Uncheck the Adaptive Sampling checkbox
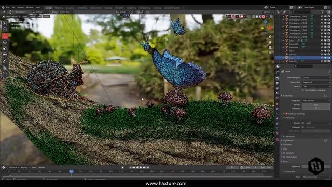The width and height of the screenshot is (332, 187). click(x=286, y=114)
